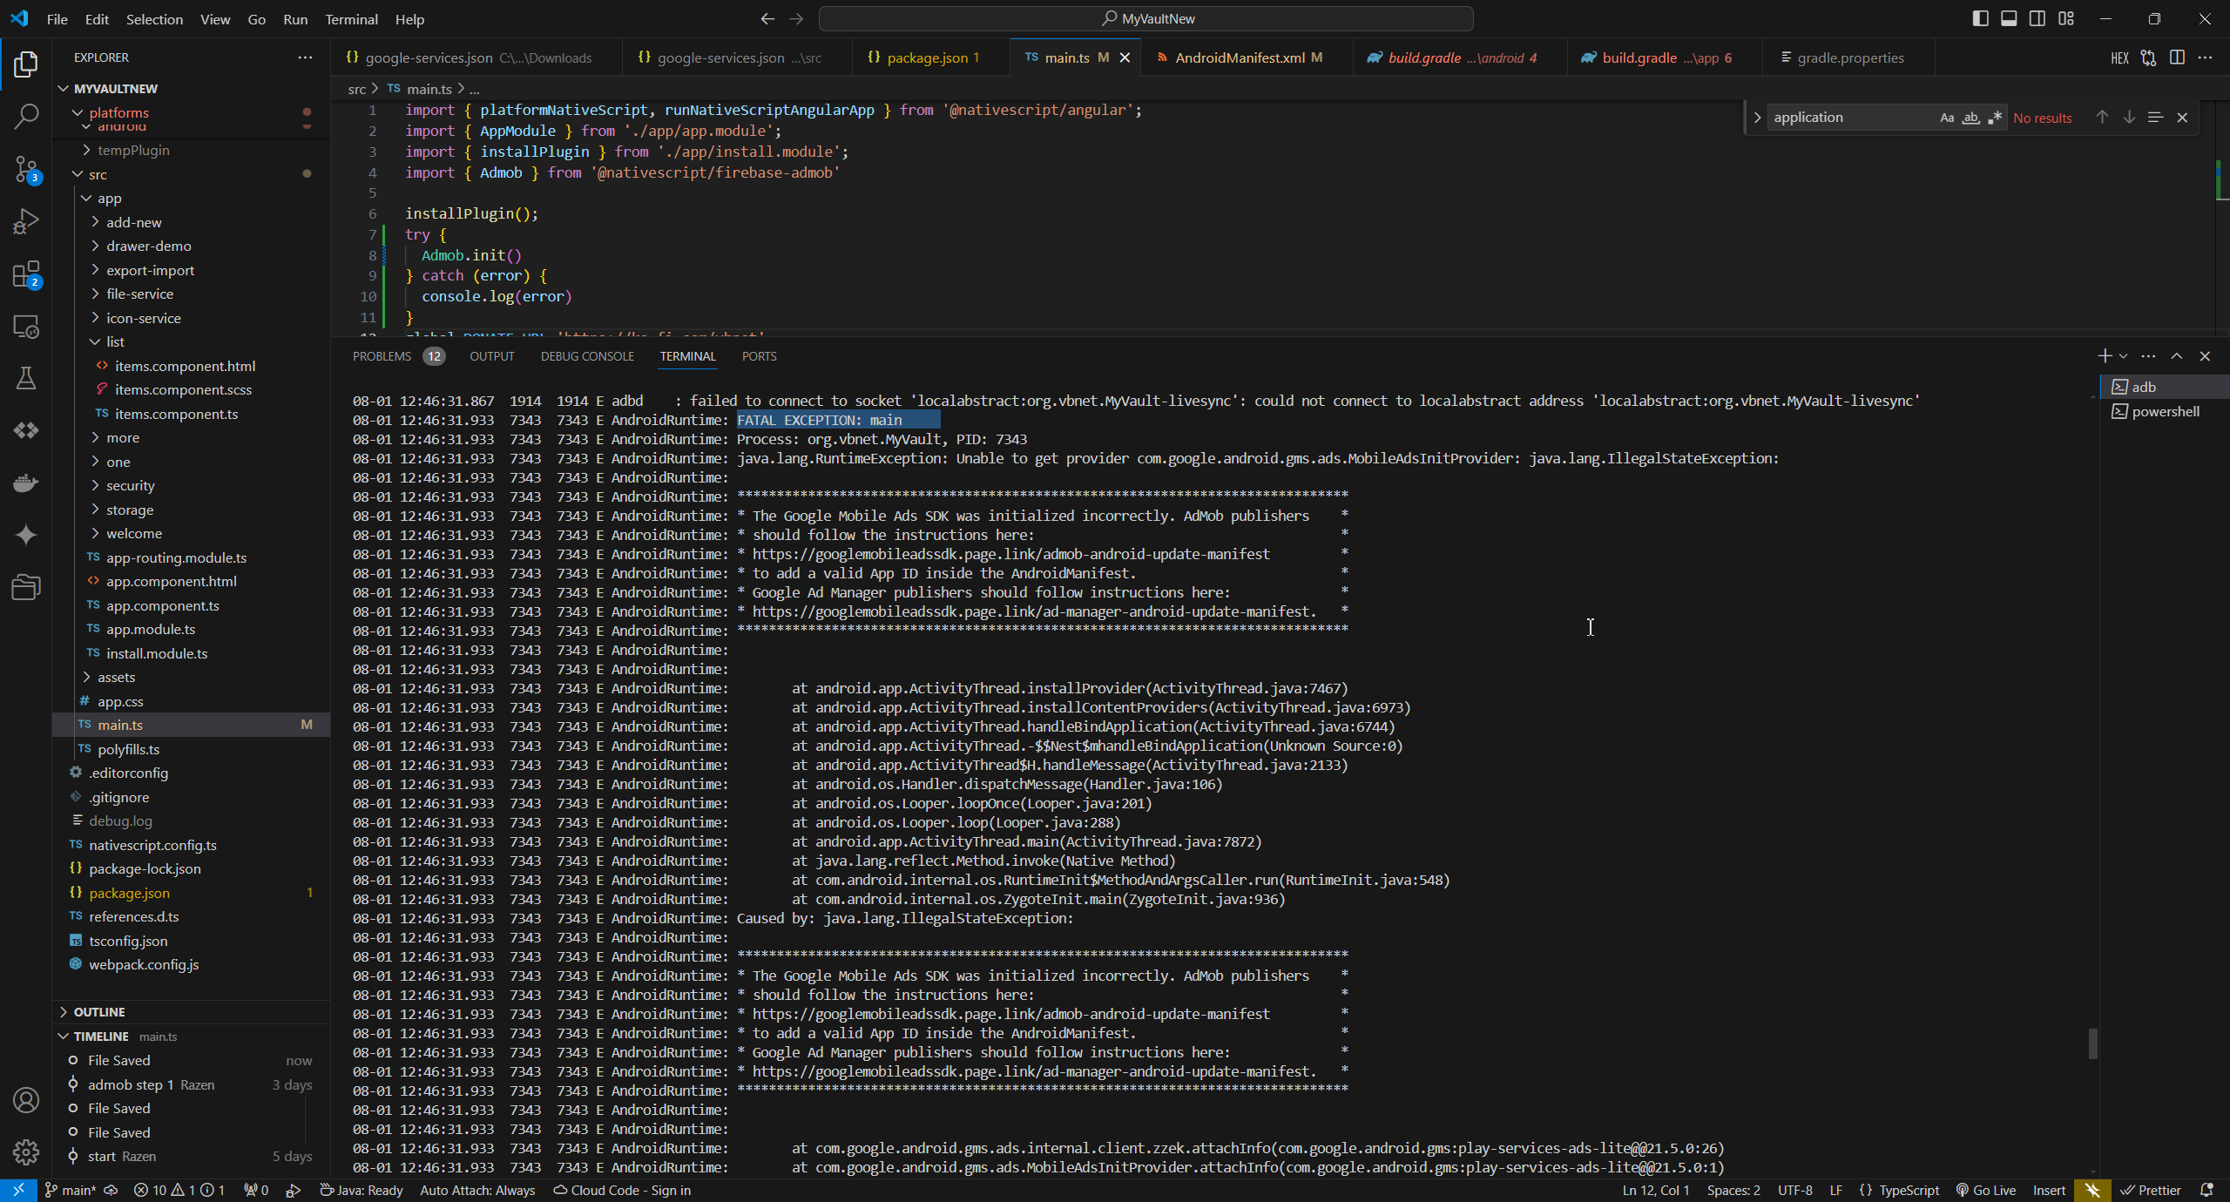This screenshot has height=1202, width=2230.
Task: Expand the OUTLINE section
Action: (99, 1011)
